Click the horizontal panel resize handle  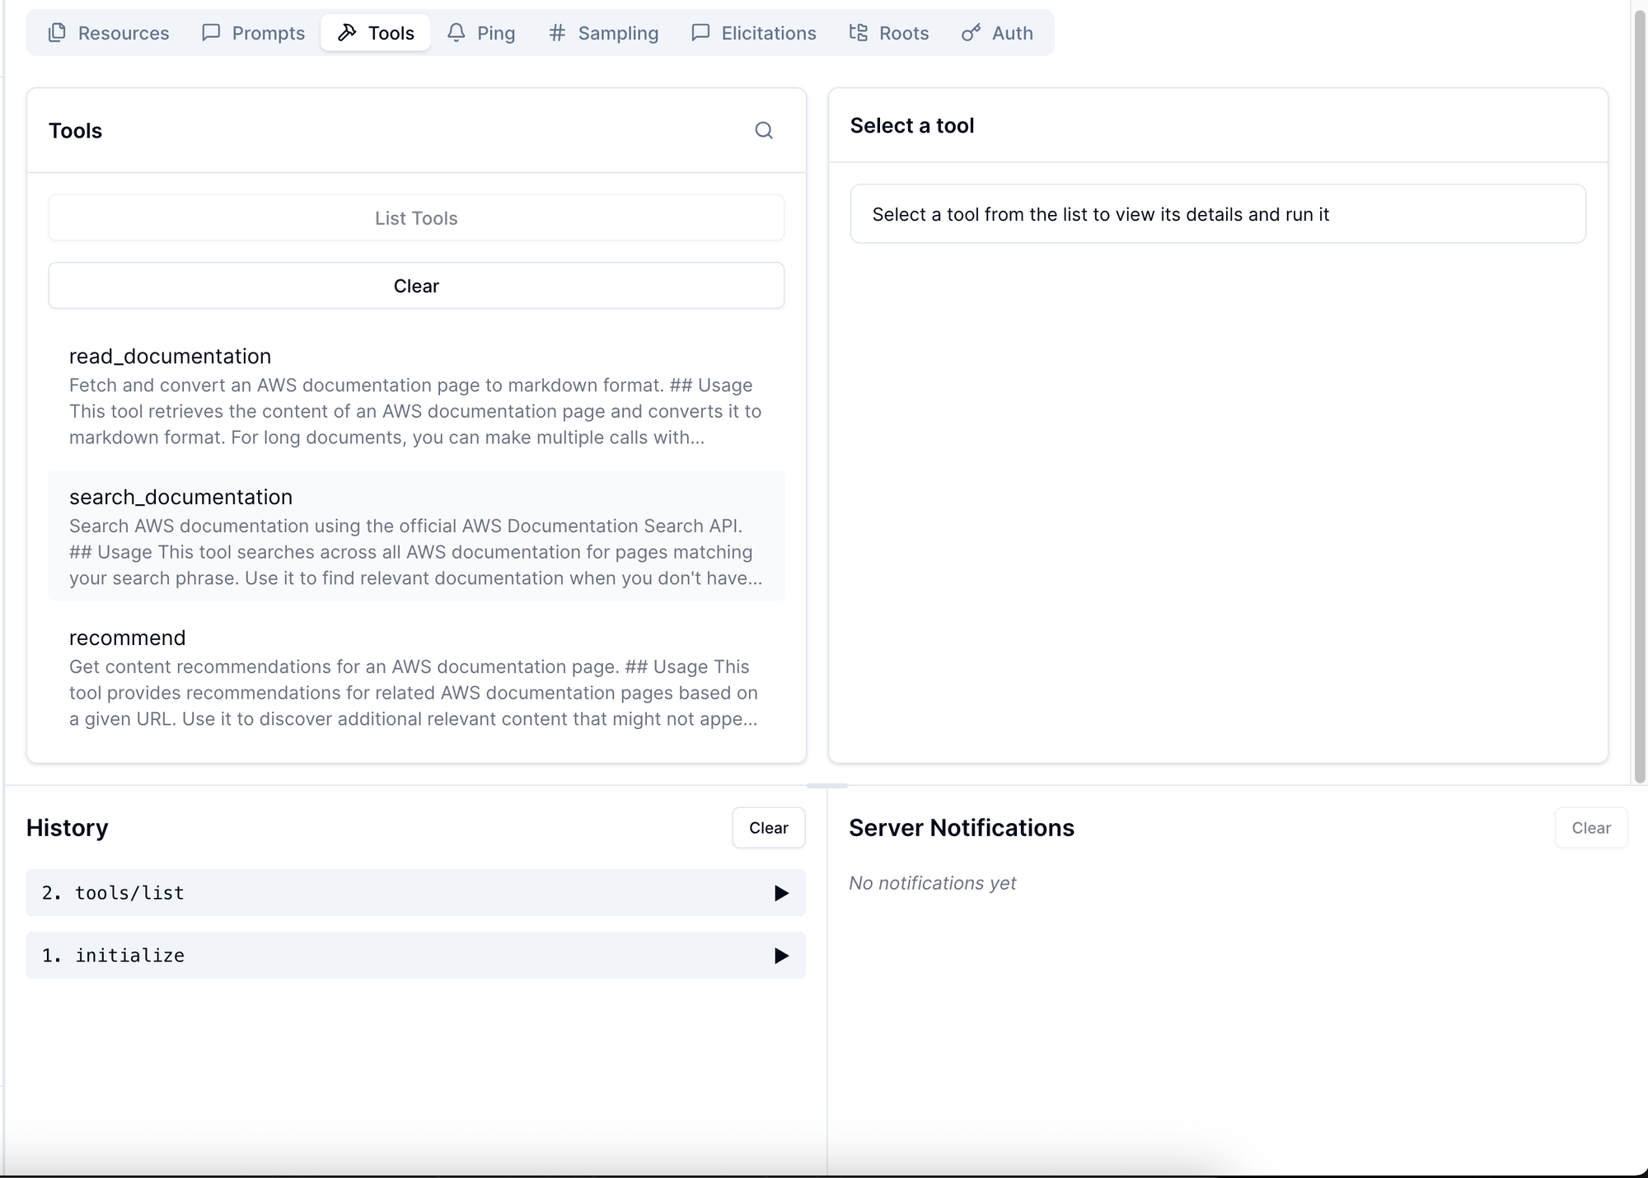point(826,786)
